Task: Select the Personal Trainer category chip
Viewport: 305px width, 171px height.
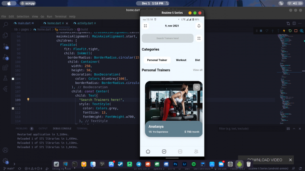Action: click(157, 60)
